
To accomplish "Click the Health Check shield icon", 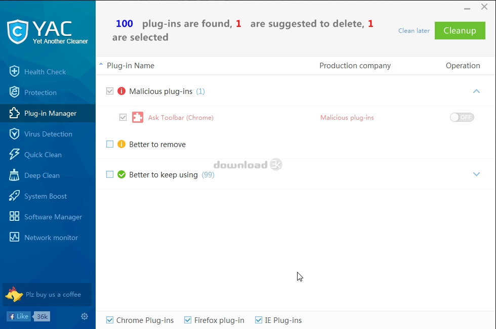I will coord(14,71).
